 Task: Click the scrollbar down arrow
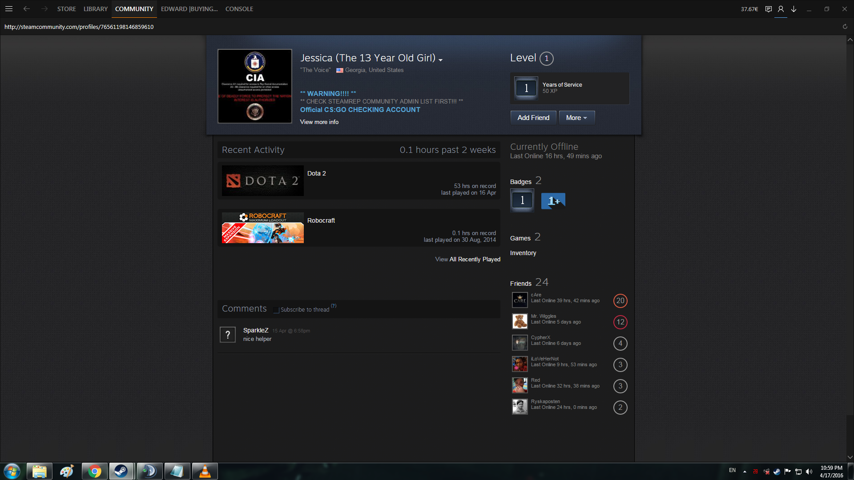pos(850,457)
